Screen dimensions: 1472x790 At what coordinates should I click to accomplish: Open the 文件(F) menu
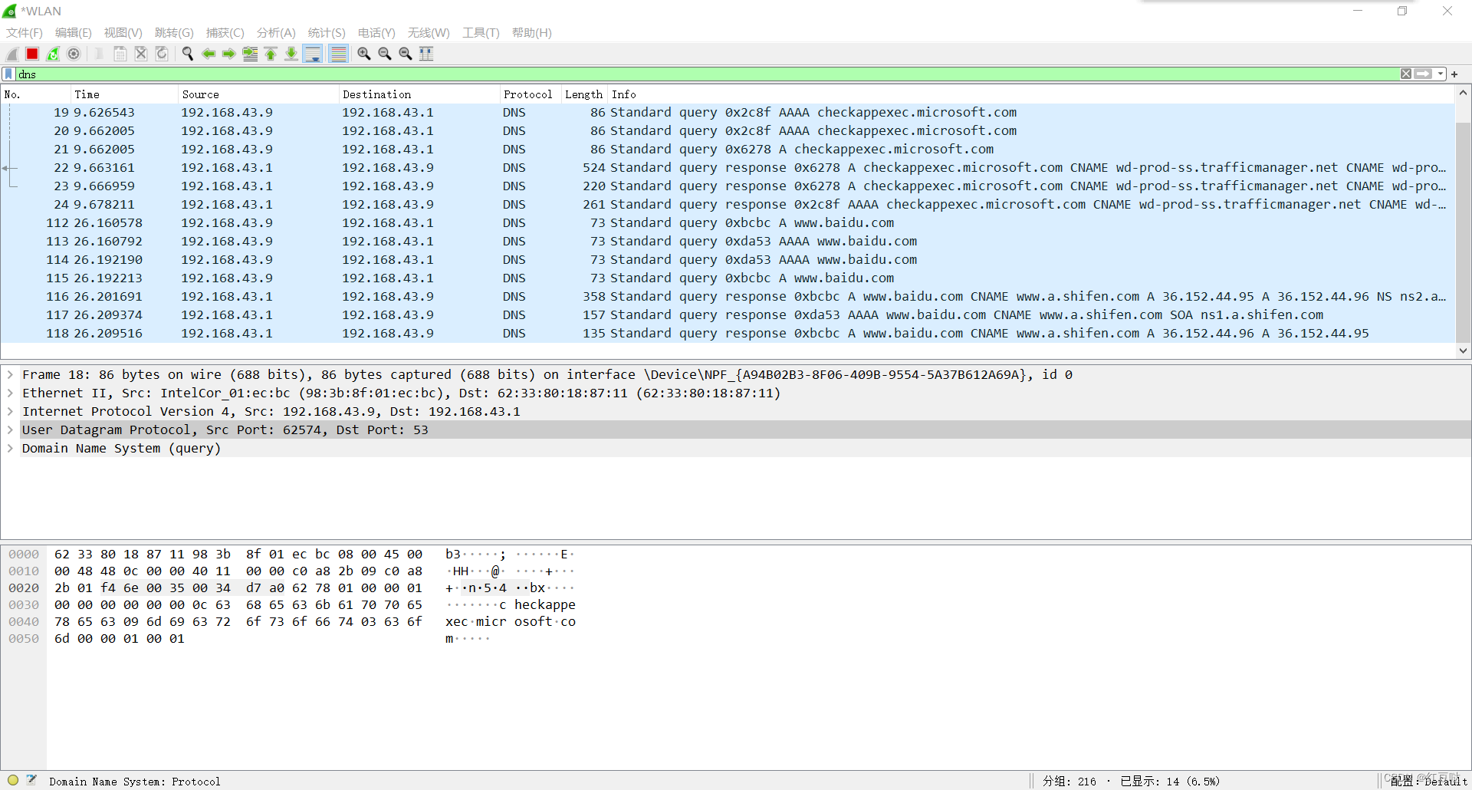25,33
